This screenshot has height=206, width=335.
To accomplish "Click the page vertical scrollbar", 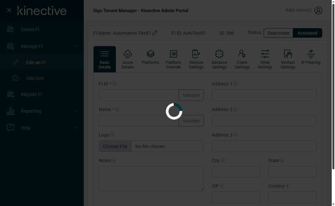I will (333, 86).
